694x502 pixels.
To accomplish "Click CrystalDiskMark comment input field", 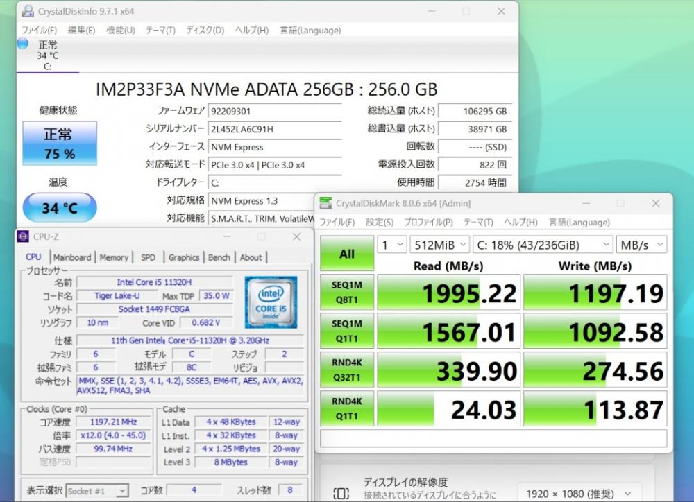I will [x=493, y=438].
